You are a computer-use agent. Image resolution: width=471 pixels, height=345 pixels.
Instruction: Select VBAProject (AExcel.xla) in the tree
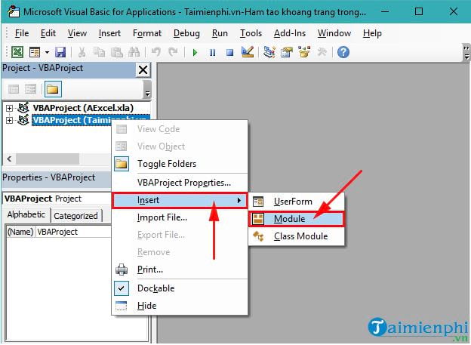83,108
